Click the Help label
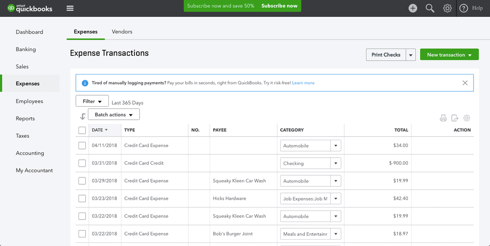This screenshot has width=490, height=246. (477, 8)
